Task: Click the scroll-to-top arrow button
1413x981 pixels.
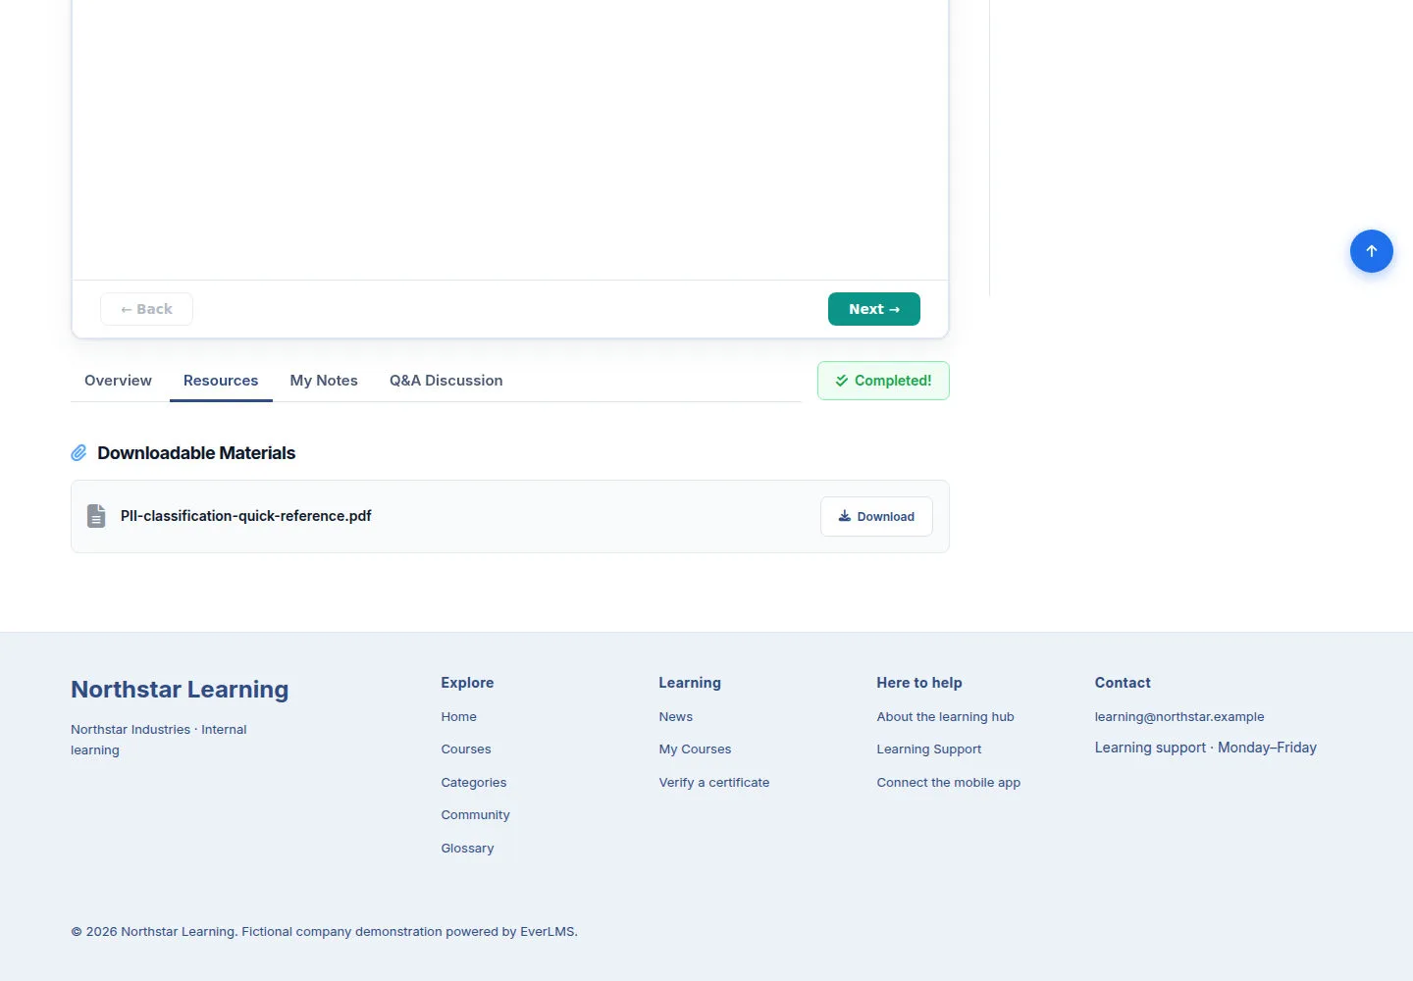Action: coord(1371,251)
